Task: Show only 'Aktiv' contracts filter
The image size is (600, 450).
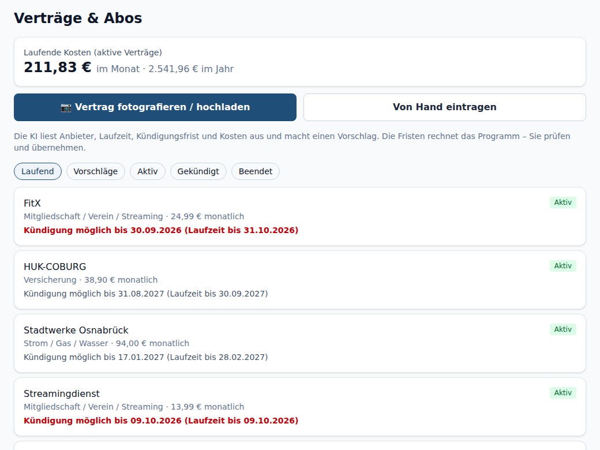Action: point(148,171)
